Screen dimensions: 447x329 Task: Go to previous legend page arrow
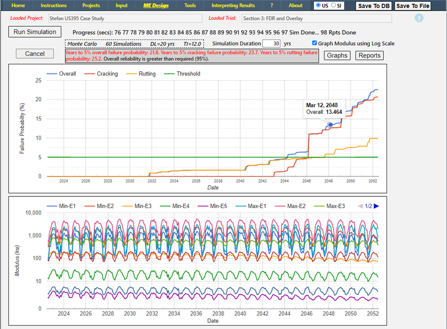tap(359, 206)
